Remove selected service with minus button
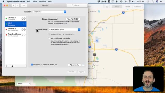The width and height of the screenshot is (165, 93). pyautogui.click(x=10, y=66)
